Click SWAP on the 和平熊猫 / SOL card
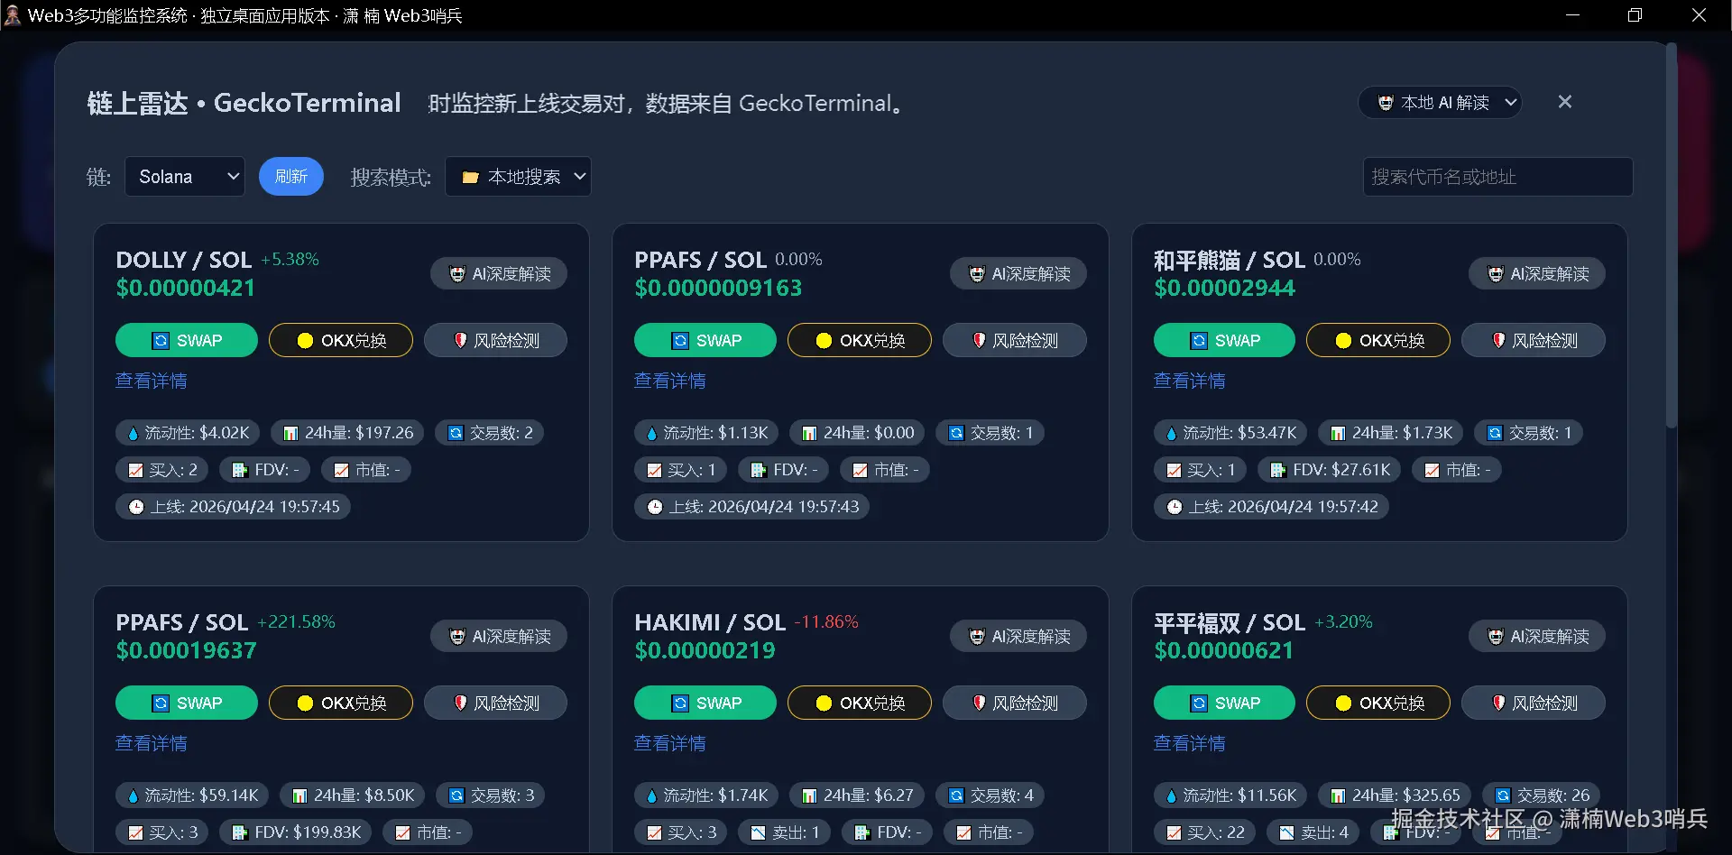 click(x=1224, y=341)
